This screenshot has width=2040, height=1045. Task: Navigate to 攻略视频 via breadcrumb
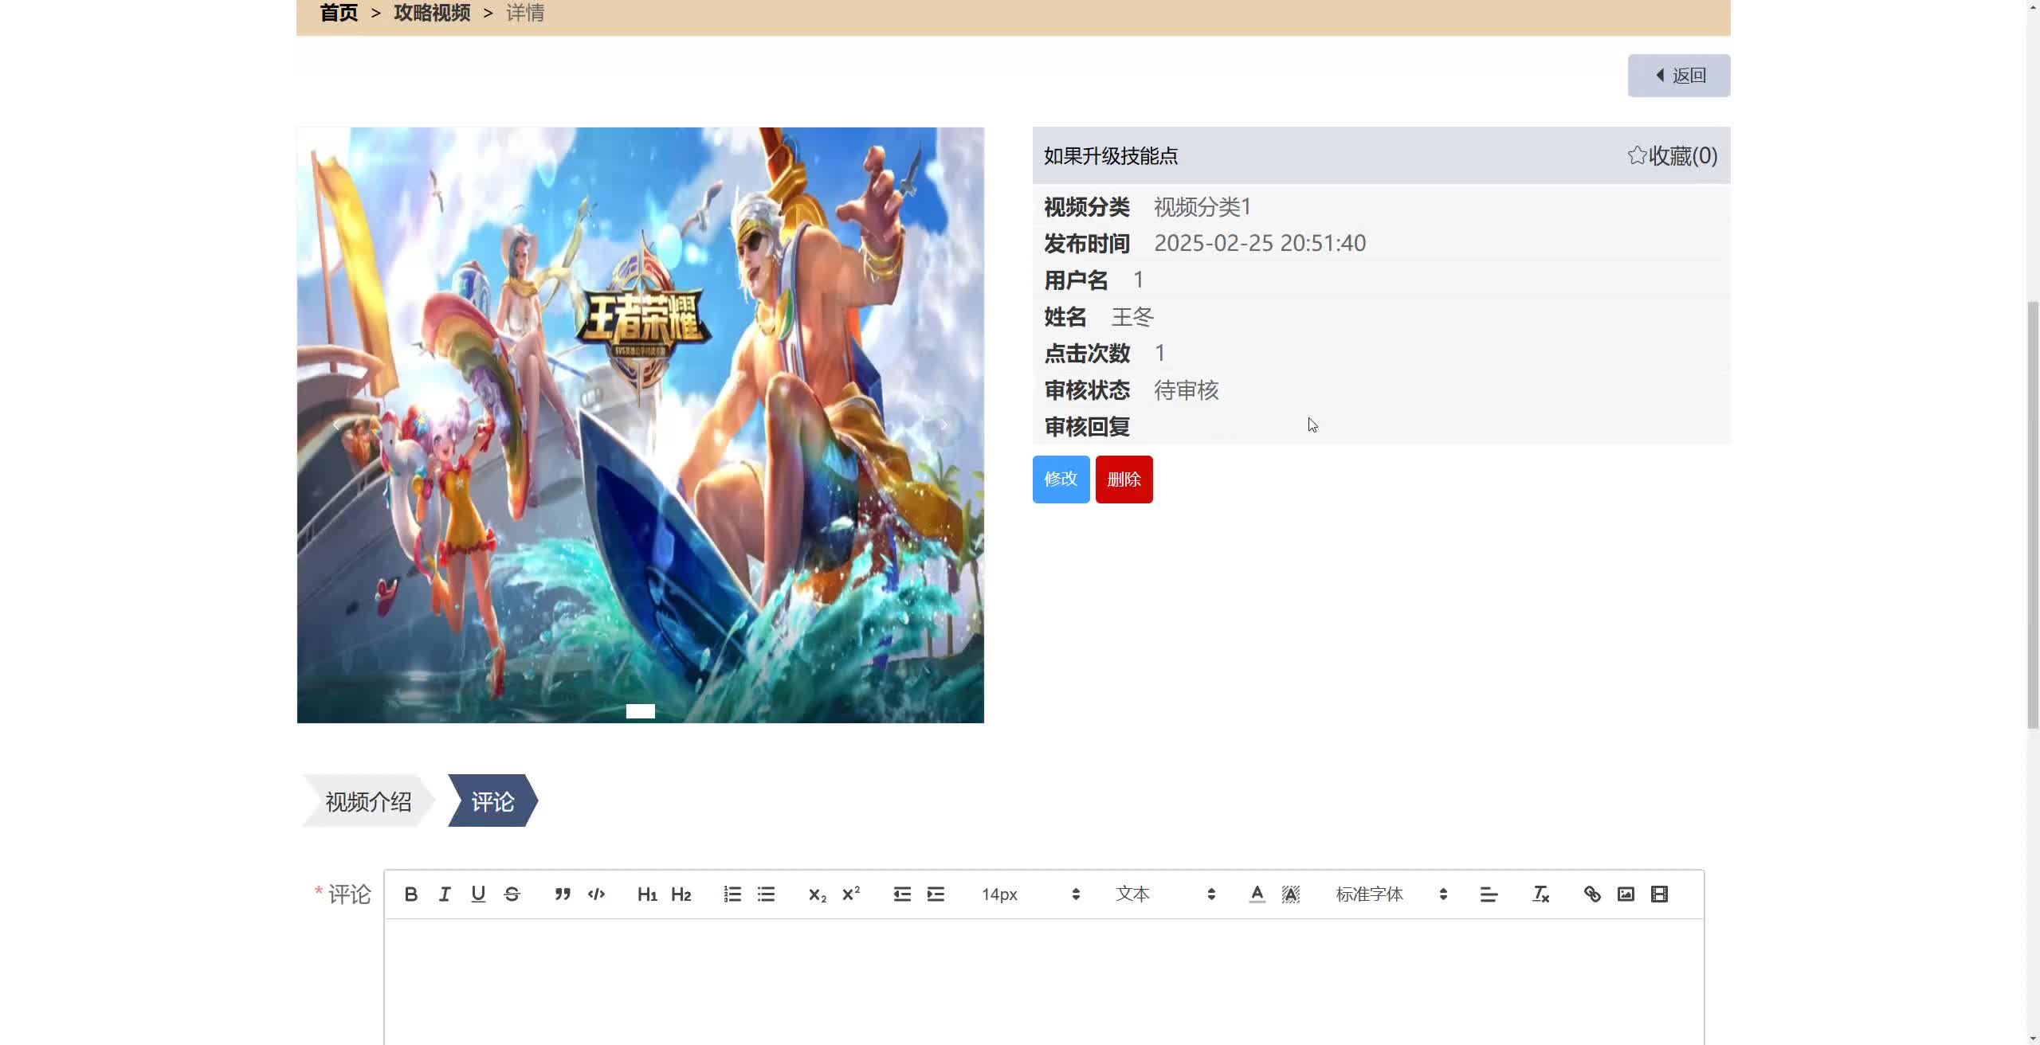(431, 13)
